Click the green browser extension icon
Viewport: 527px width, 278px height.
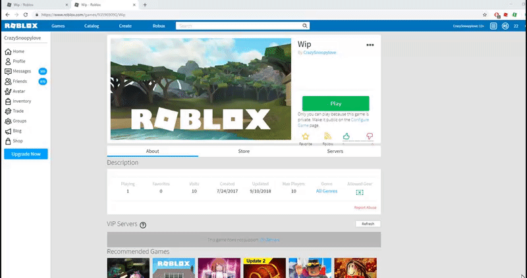coord(514,14)
